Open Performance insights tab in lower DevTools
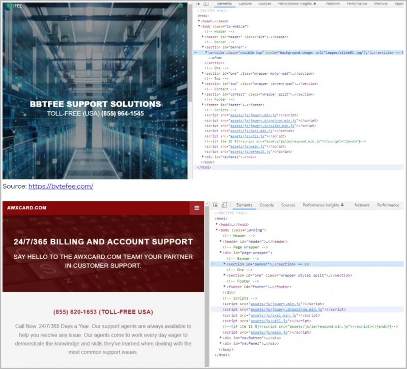The width and height of the screenshot is (407, 369). tap(321, 205)
